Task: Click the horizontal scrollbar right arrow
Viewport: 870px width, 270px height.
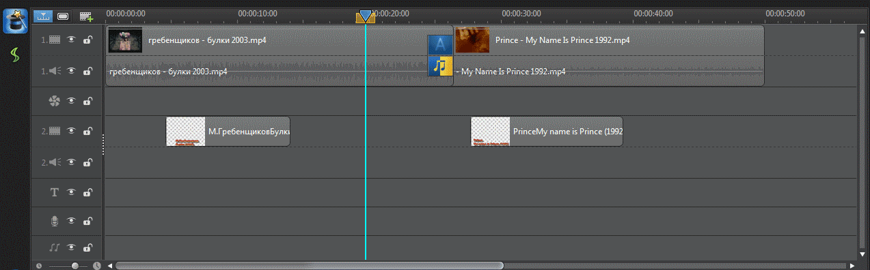Action: pos(852,265)
